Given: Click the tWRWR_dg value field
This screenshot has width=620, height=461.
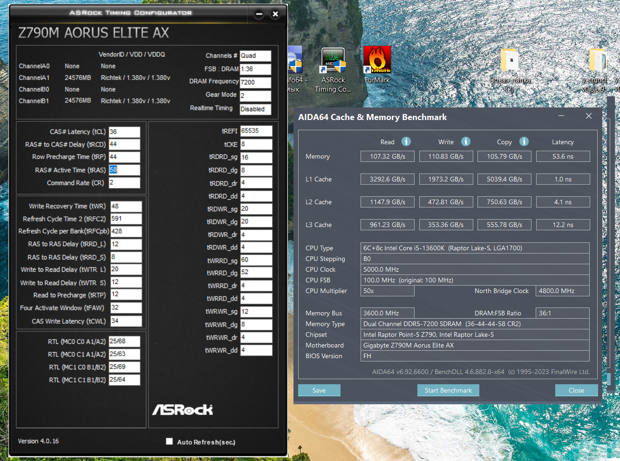Looking at the screenshot, I should (x=256, y=324).
